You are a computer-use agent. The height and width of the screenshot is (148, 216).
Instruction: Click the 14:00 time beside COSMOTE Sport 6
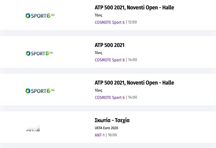132,97
